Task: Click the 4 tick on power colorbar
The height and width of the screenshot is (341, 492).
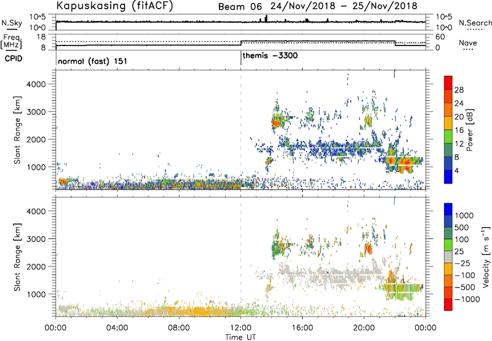Action: (457, 170)
